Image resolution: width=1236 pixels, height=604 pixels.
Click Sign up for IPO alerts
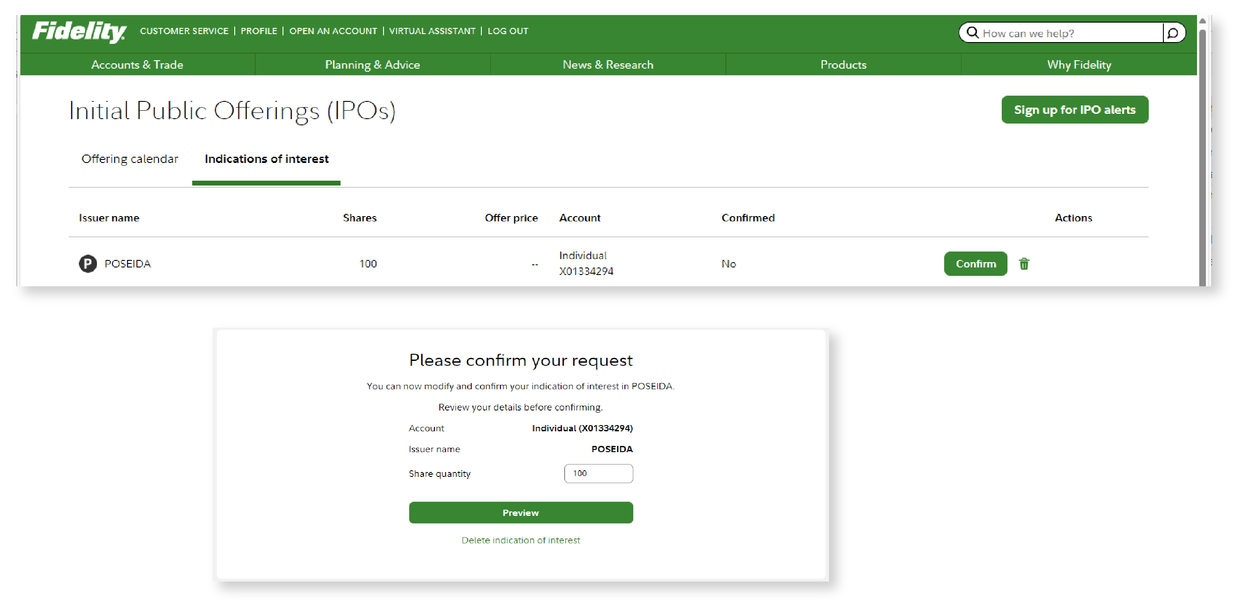pos(1074,110)
